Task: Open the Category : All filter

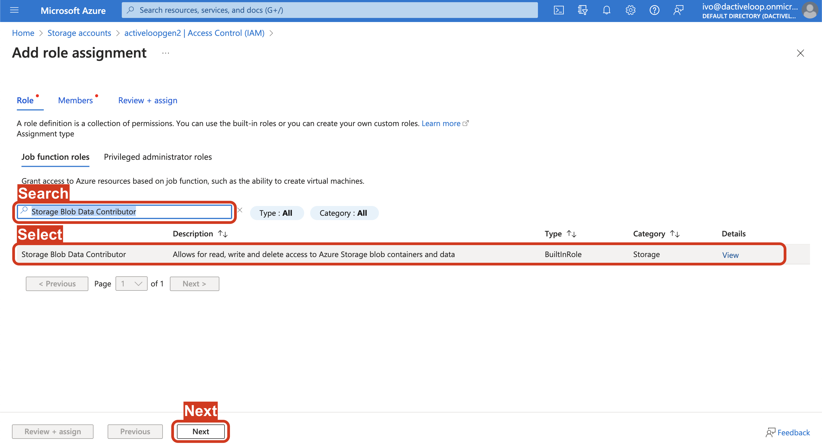Action: coord(344,213)
